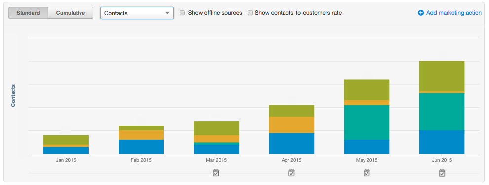489x185 pixels.
Task: Click the Add marketing action link
Action: 454,13
